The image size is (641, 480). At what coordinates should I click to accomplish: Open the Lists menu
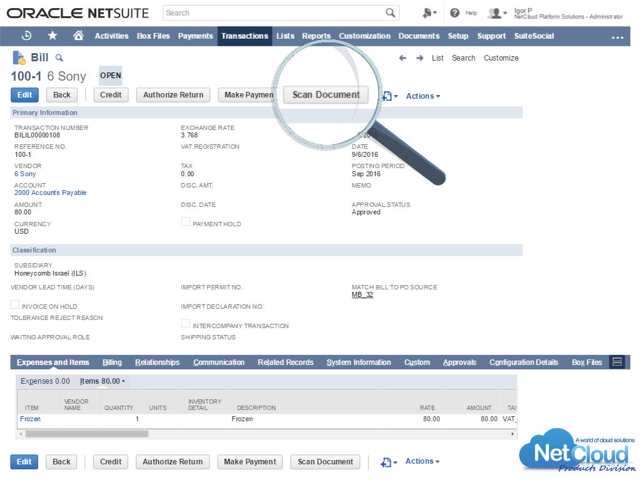coord(285,36)
